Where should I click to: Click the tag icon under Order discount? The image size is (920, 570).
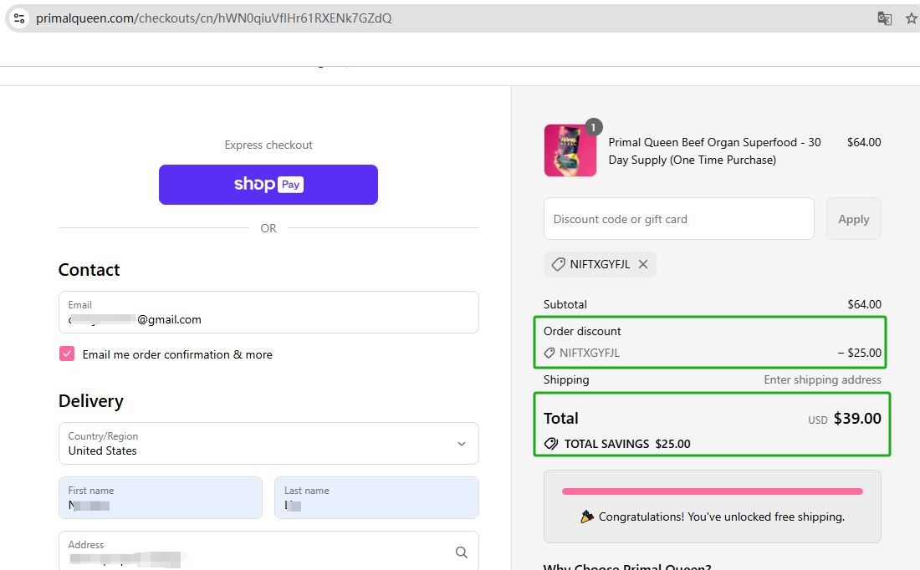click(549, 353)
